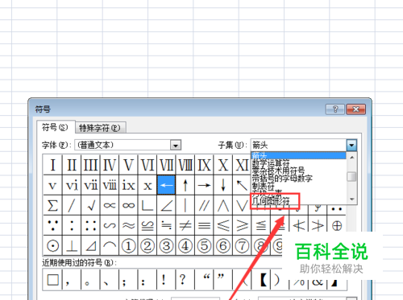Choose the not equal ≠ symbol
Viewport: 403px width, 300px height.
(185, 225)
